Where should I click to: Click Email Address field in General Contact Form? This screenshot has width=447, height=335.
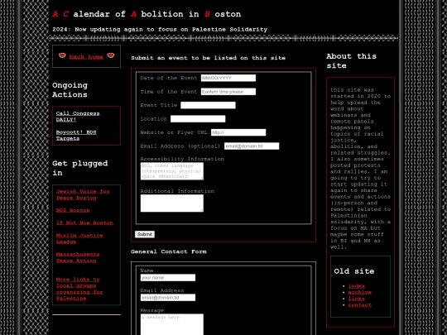coord(168,298)
